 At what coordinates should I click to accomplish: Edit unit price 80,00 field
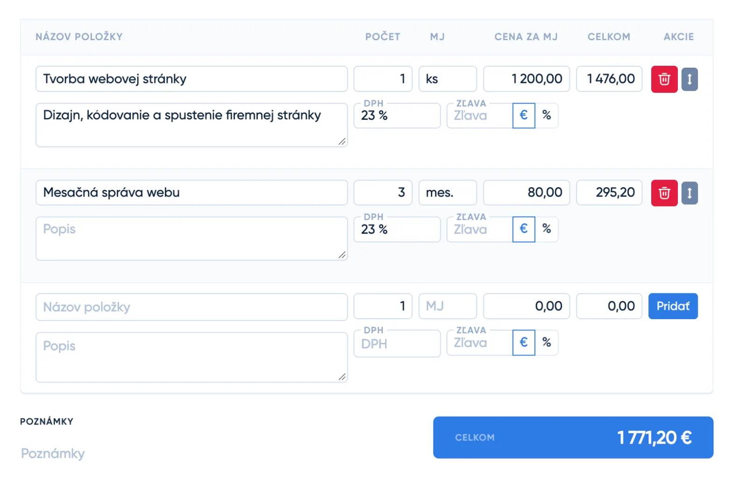(x=526, y=193)
